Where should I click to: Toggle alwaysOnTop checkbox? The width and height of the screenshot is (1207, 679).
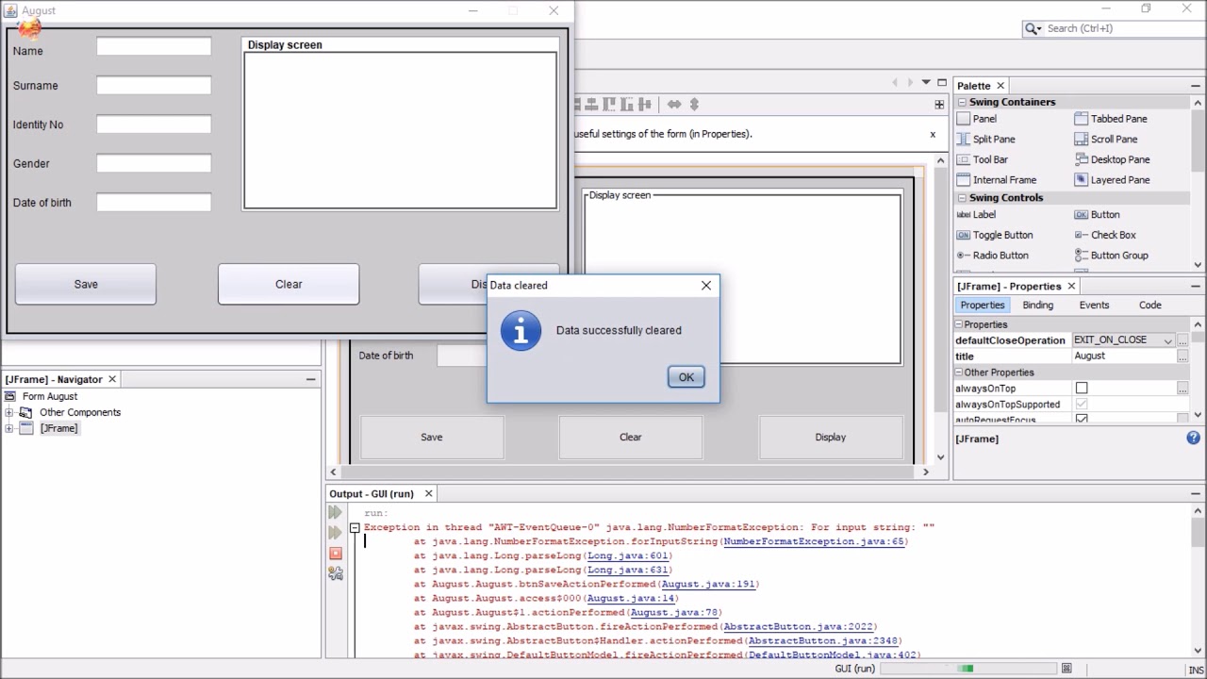point(1082,389)
